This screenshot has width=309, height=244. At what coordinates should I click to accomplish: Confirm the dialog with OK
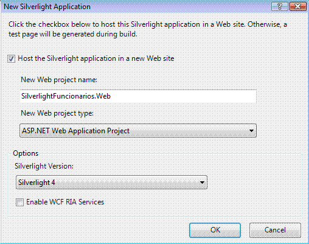pos(215,230)
